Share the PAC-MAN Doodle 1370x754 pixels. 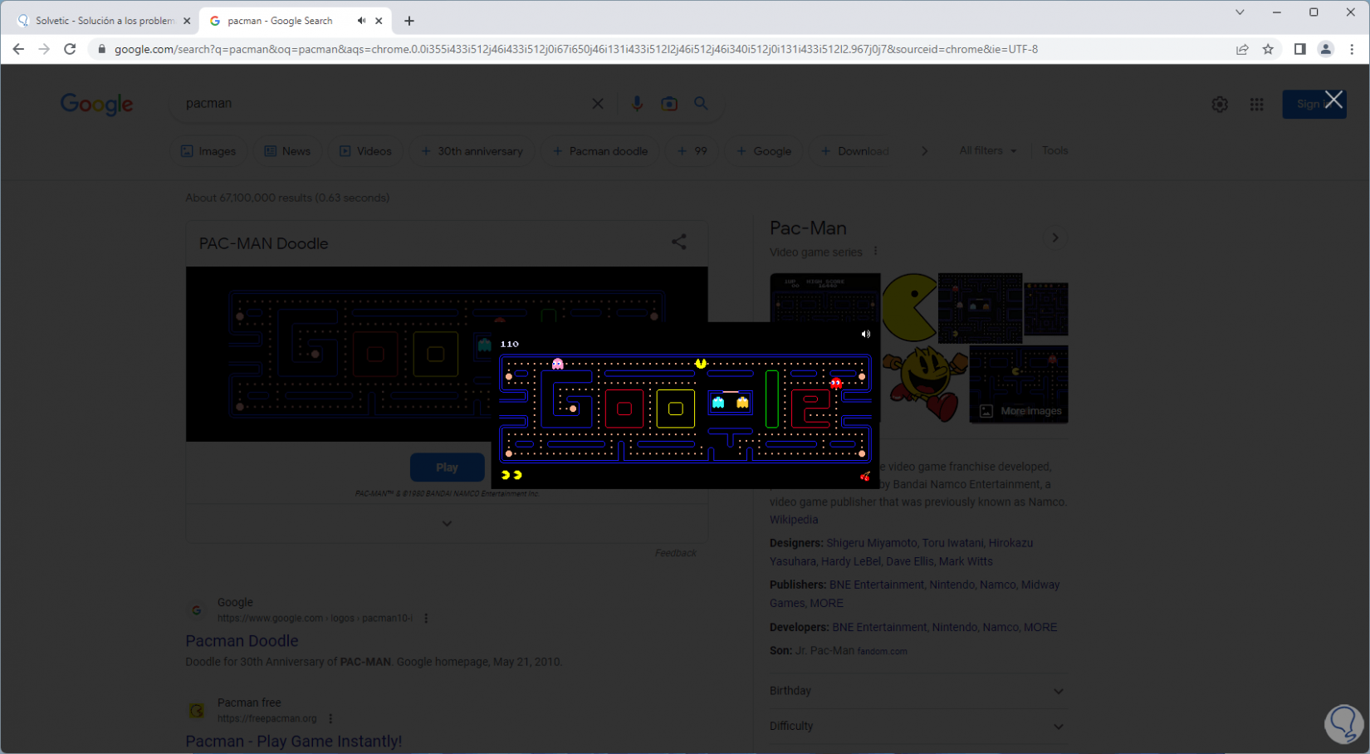point(679,242)
